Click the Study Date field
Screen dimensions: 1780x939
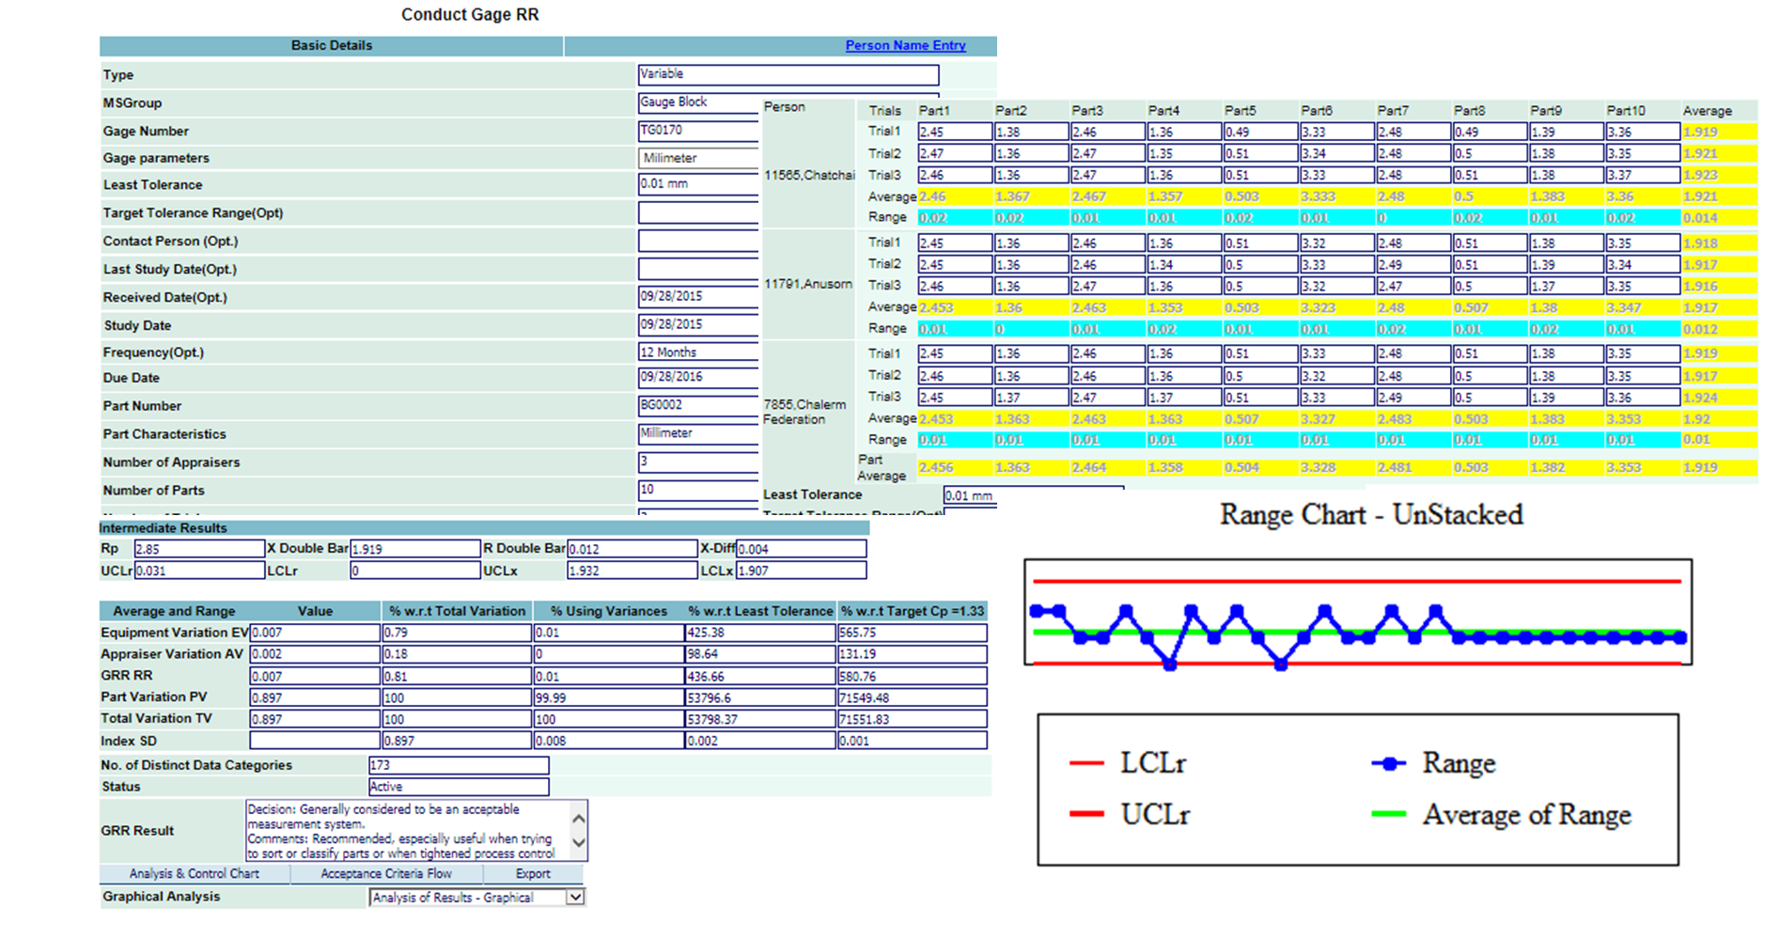697,324
